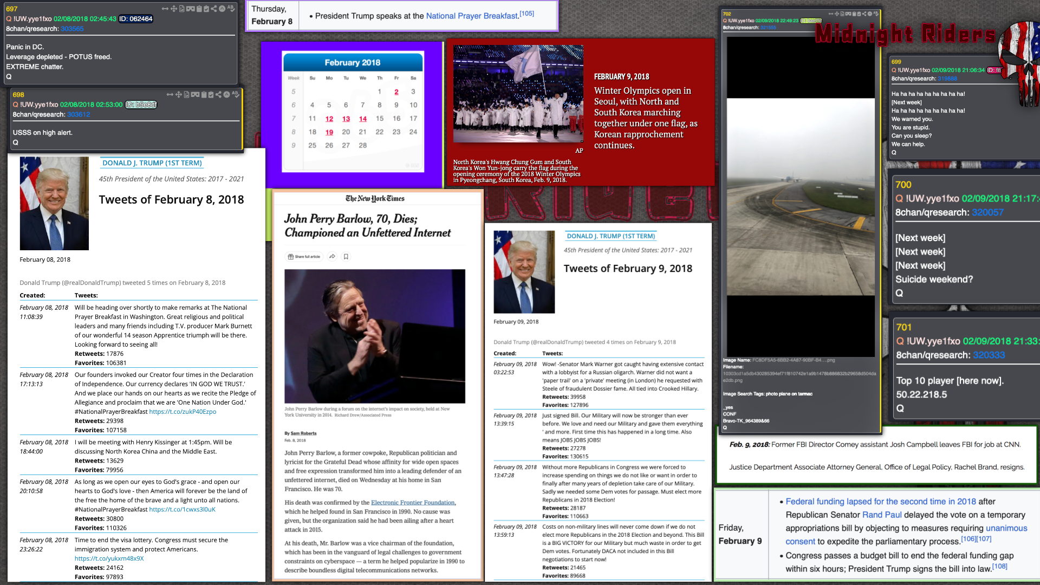This screenshot has height=585, width=1040.
Task: Open the Rand Paul link
Action: 882,515
